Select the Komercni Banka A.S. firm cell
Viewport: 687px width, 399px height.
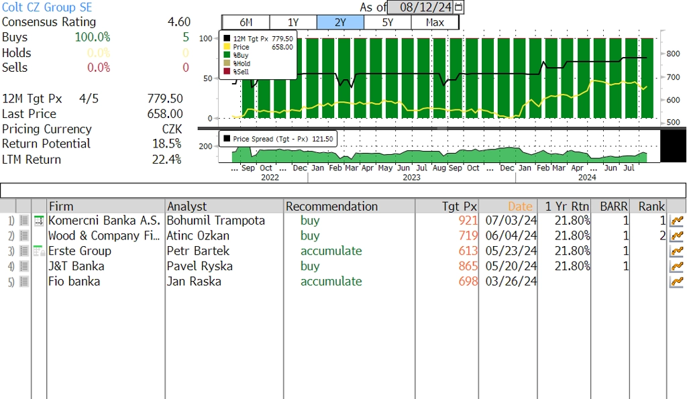(x=104, y=221)
